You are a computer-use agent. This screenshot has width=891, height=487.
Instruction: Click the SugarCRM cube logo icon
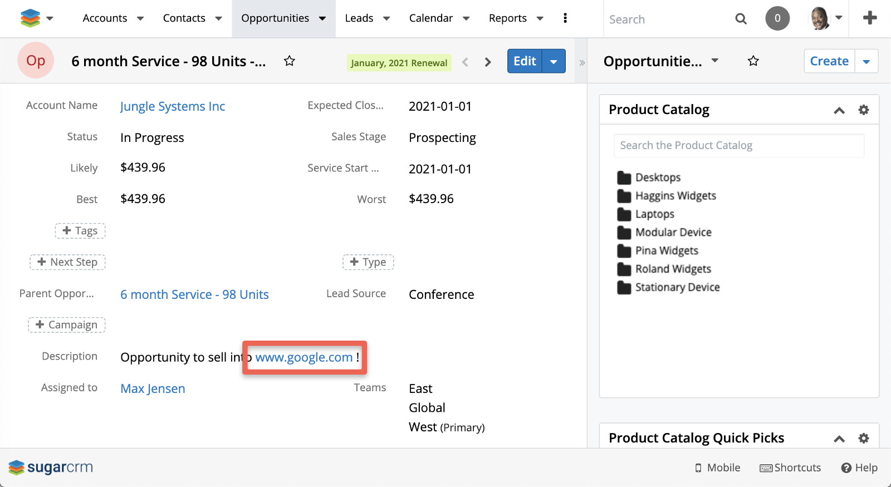pyautogui.click(x=30, y=18)
